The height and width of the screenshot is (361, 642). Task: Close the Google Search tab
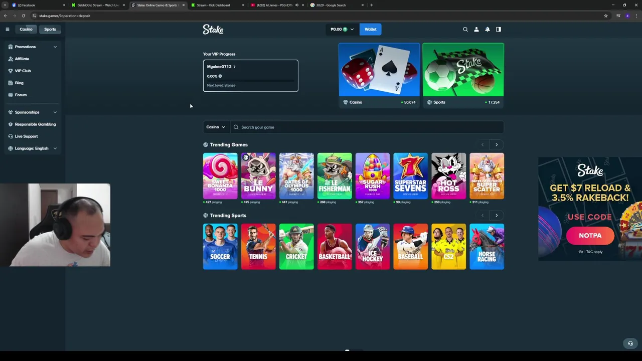click(x=362, y=5)
